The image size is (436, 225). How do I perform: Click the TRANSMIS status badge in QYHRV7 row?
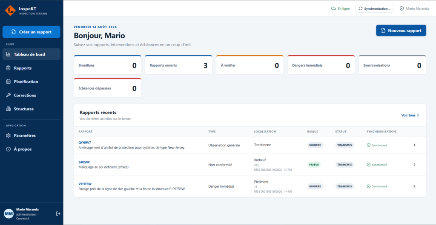pyautogui.click(x=344, y=145)
